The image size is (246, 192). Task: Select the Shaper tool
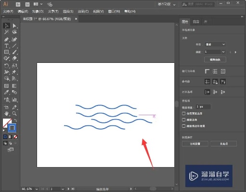6,59
